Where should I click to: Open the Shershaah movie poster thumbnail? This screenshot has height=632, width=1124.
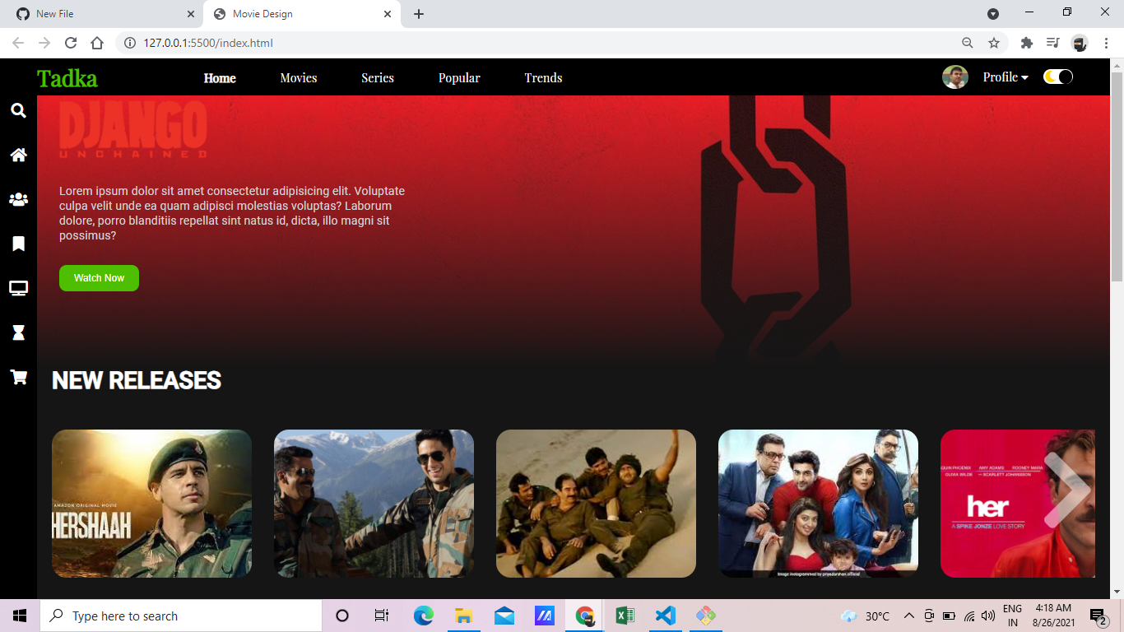click(x=151, y=504)
